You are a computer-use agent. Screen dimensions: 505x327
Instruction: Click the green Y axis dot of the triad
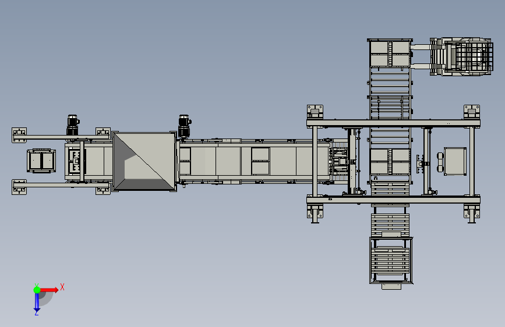pyautogui.click(x=37, y=290)
